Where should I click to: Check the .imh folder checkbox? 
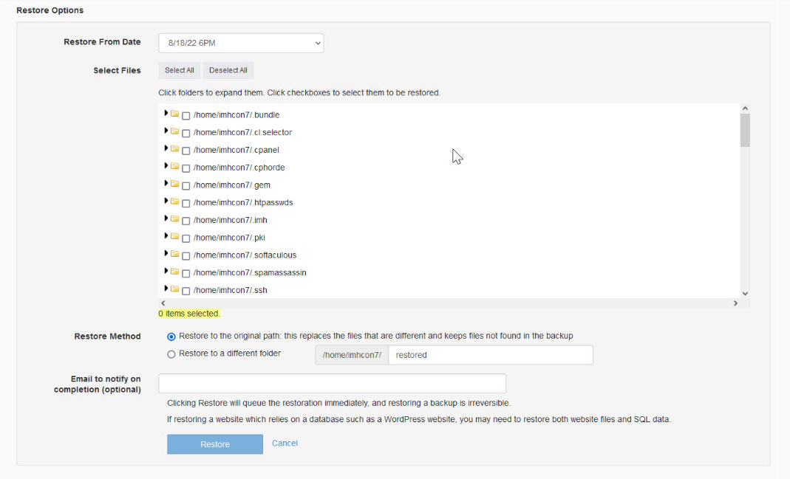[186, 221]
